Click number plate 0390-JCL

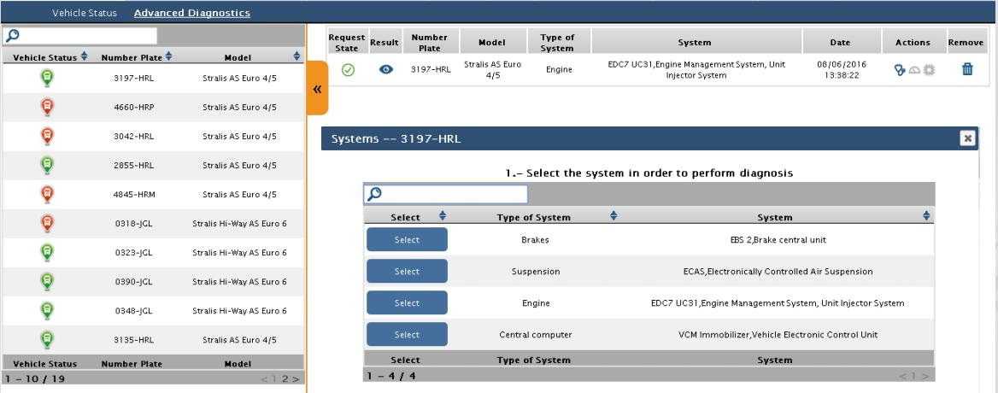[x=134, y=282]
